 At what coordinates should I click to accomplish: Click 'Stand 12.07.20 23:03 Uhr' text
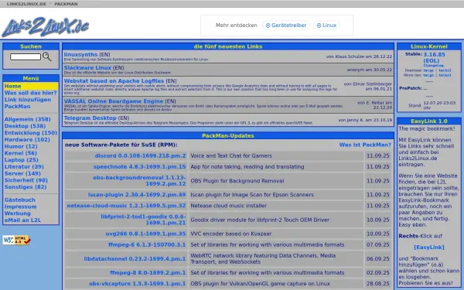click(432, 105)
